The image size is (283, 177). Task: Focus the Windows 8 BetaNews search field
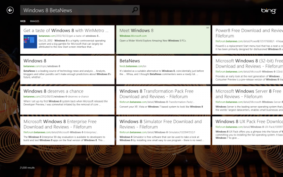(x=80, y=10)
